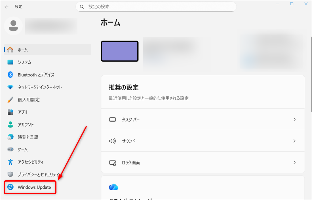Screen dimensions: 312x200
Task: Select the 時刻と言語 clock icon
Action: [10, 137]
